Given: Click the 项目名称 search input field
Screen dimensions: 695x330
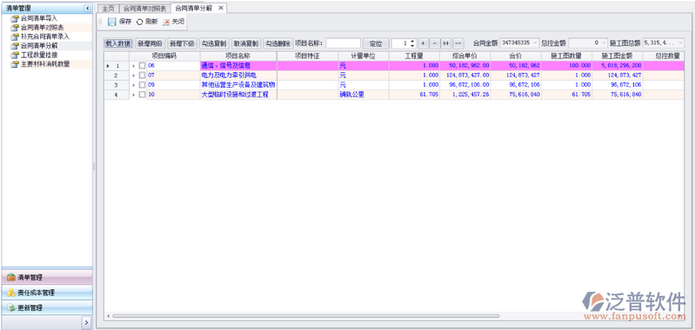Looking at the screenshot, I should coord(344,43).
